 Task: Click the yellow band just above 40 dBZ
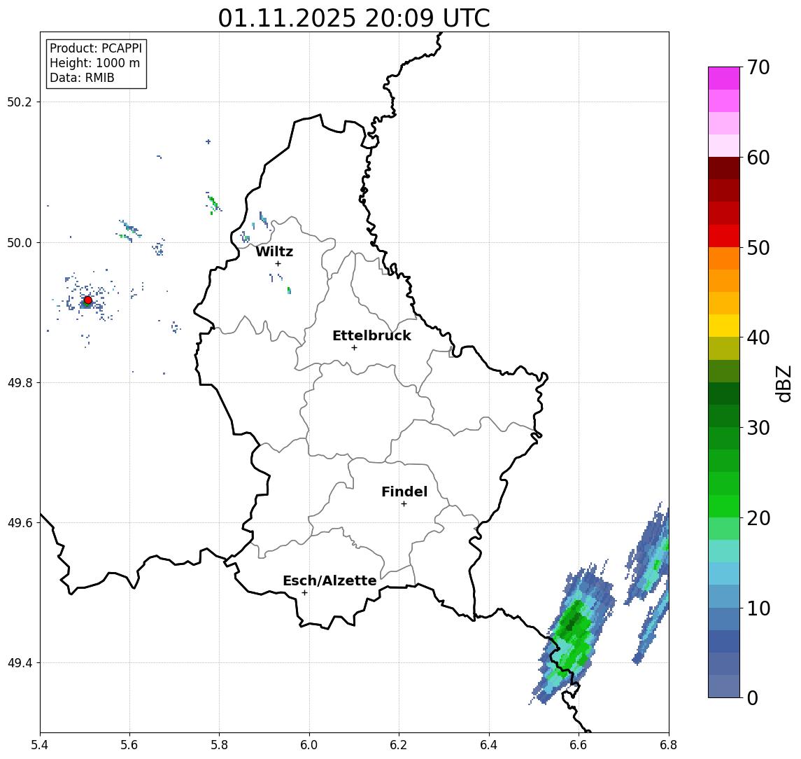coord(724,326)
